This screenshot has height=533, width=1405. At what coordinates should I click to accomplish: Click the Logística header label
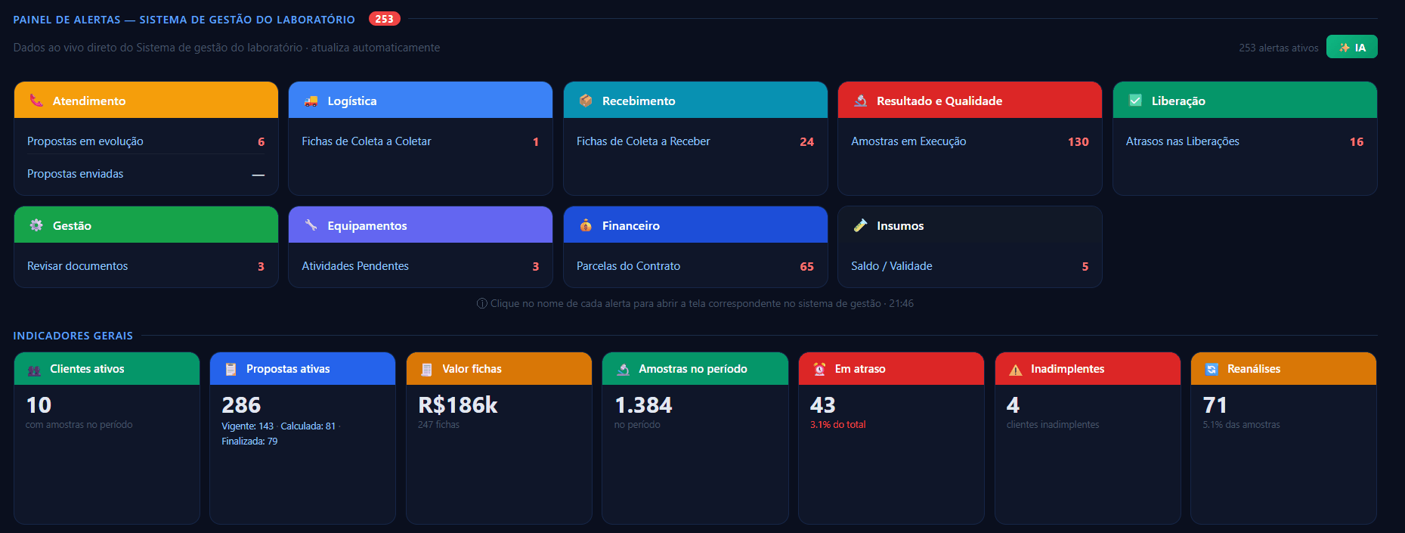(x=351, y=101)
